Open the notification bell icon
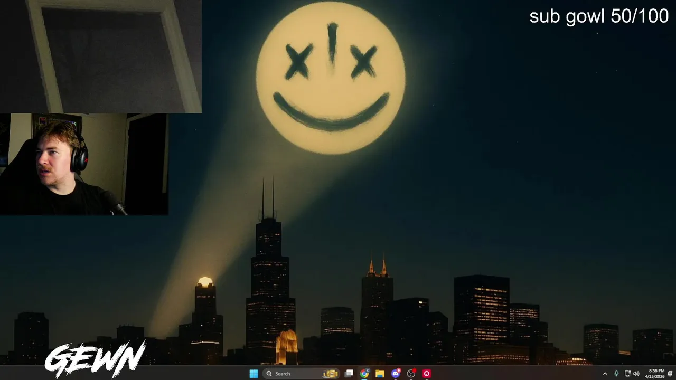The width and height of the screenshot is (676, 380). coord(670,374)
